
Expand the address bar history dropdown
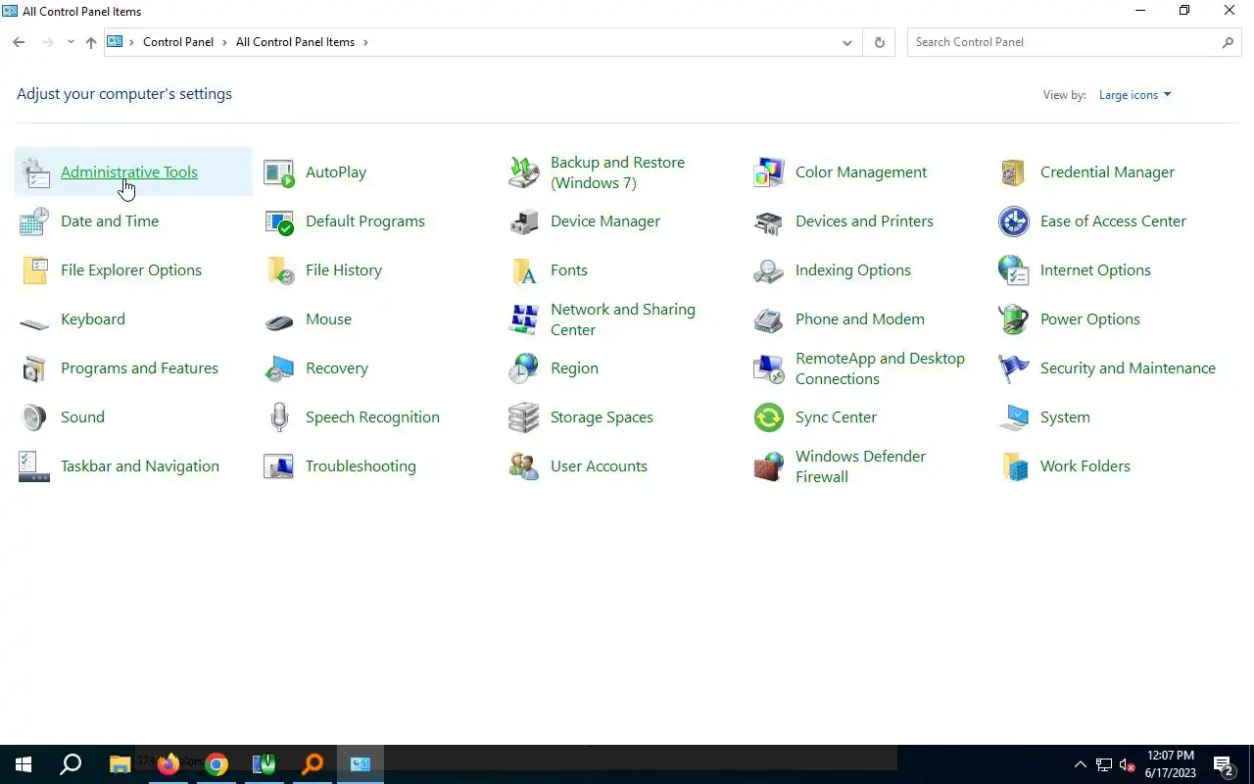[847, 43]
